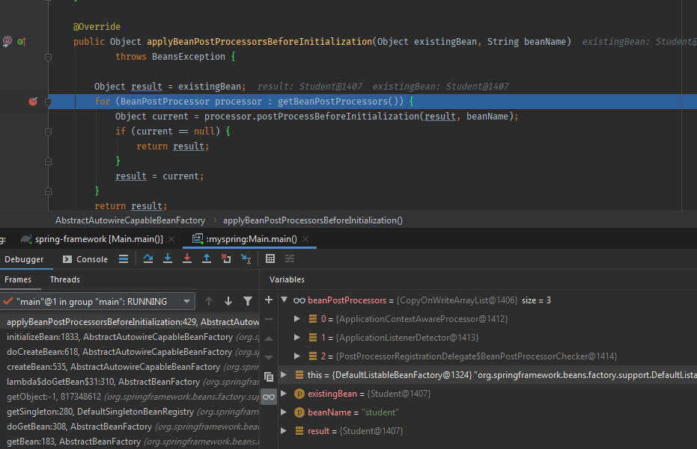Image resolution: width=697 pixels, height=449 pixels.
Task: Click the Step Into debugger icon
Action: pyautogui.click(x=168, y=258)
